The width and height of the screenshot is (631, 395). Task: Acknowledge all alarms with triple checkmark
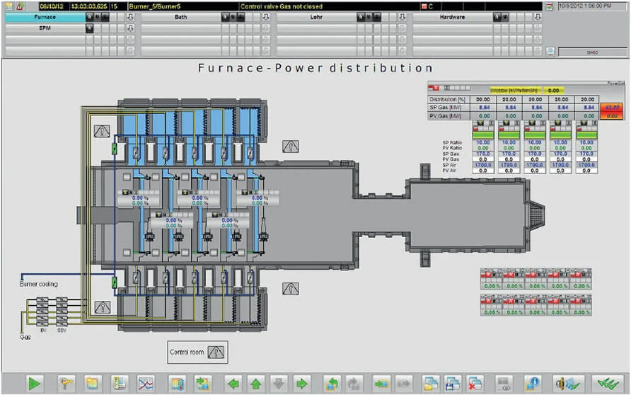[x=608, y=384]
